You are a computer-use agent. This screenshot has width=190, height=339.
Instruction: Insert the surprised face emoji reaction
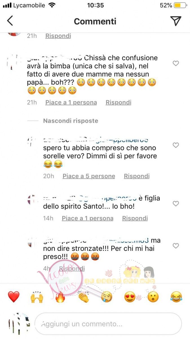[x=153, y=297]
